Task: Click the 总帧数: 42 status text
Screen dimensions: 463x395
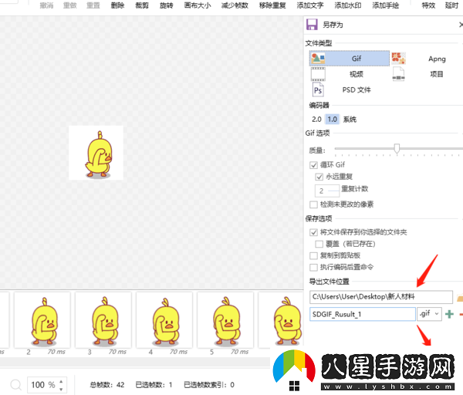Action: pos(107,385)
